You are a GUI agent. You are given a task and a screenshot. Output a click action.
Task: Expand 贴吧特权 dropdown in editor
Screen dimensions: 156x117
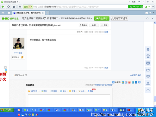[x=33, y=91]
